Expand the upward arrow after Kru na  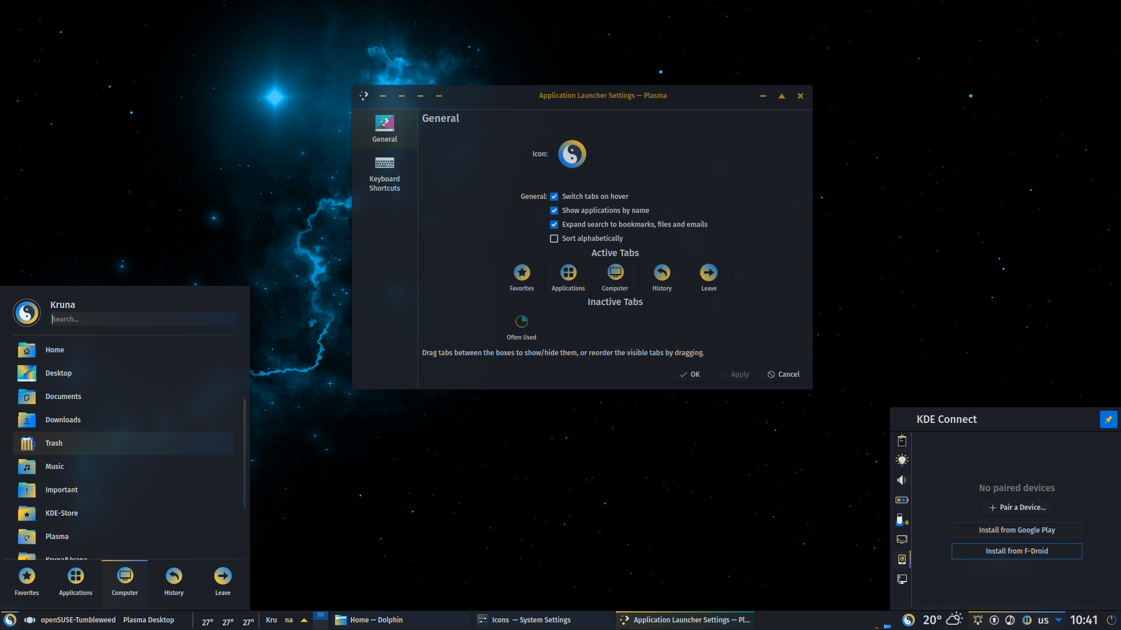304,620
